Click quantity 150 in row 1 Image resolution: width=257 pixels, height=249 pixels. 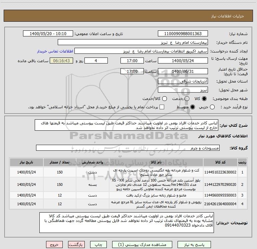tap(60, 172)
